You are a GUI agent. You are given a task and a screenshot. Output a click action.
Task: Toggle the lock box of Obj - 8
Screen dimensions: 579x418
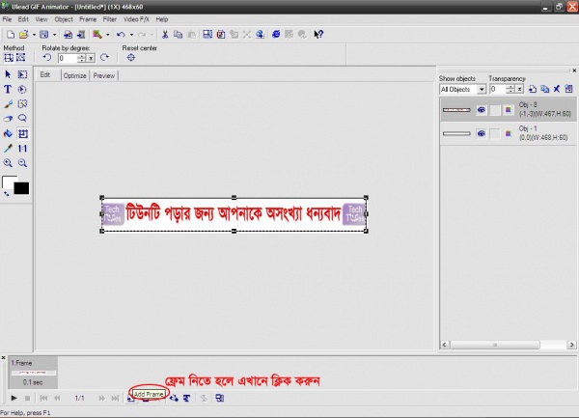495,110
